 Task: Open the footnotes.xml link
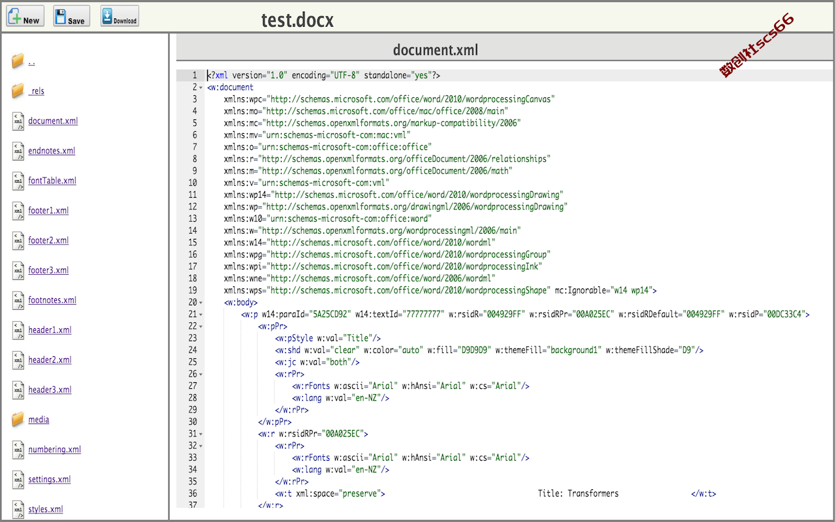click(x=52, y=300)
